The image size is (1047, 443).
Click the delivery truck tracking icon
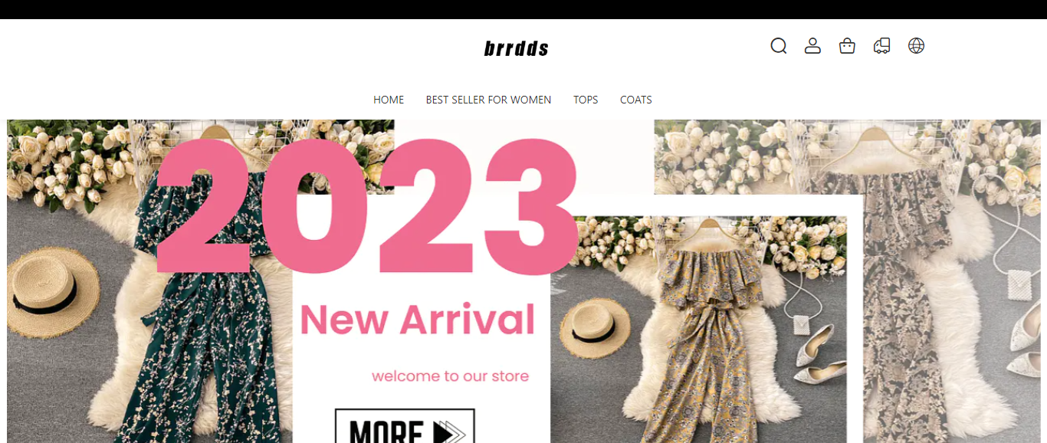pos(881,46)
